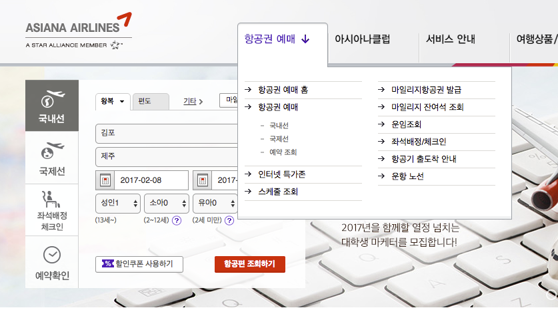Click the 2017-02-08 departure date field
The image size is (558, 314).
tap(151, 180)
